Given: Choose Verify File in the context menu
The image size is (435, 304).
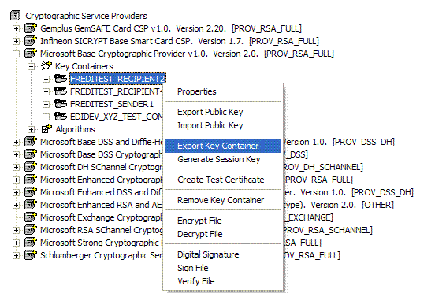Looking at the screenshot, I should [x=196, y=281].
